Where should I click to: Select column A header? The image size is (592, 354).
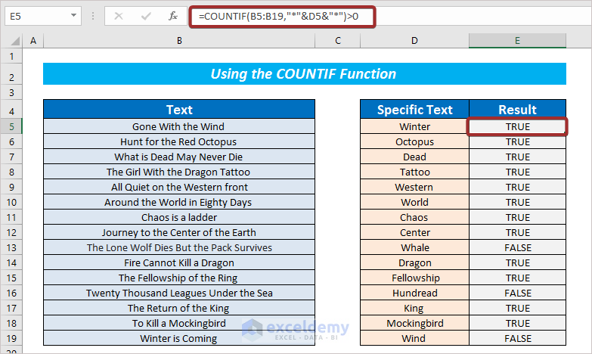click(x=33, y=40)
